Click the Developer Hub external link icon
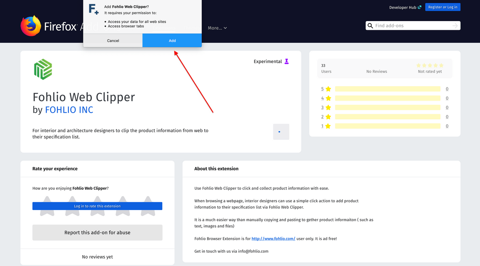 (x=419, y=7)
